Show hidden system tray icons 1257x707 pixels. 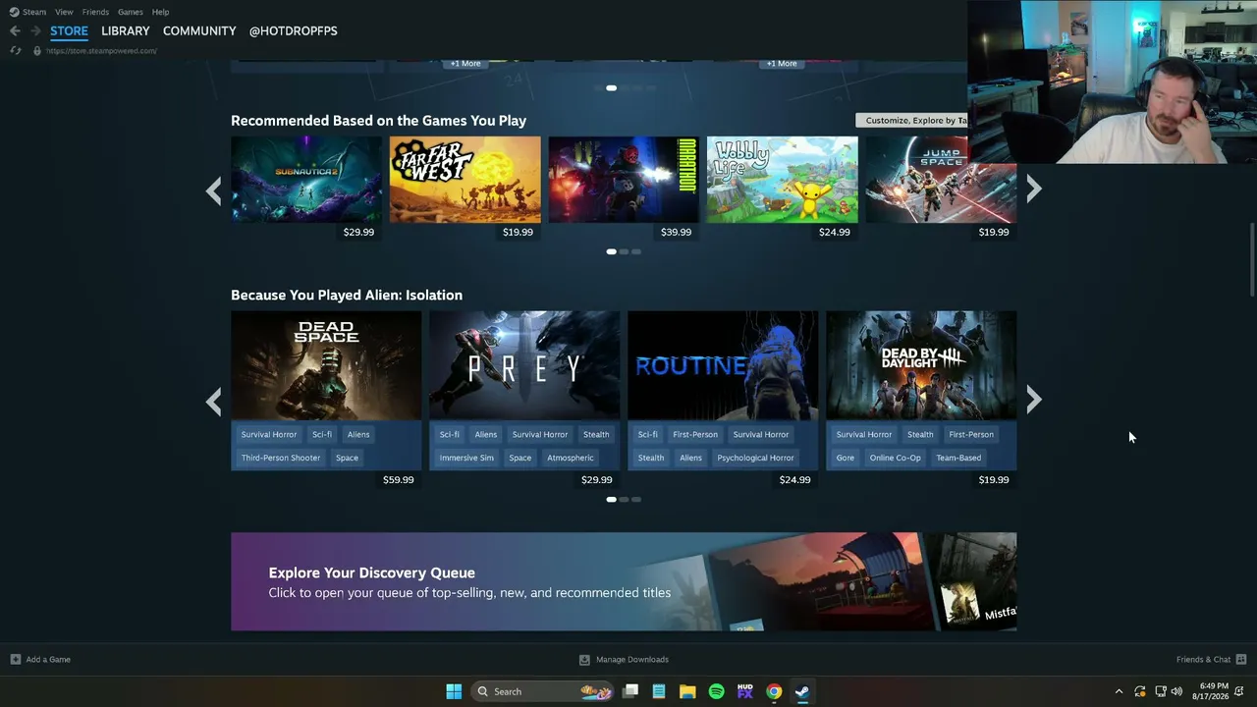[1119, 691]
